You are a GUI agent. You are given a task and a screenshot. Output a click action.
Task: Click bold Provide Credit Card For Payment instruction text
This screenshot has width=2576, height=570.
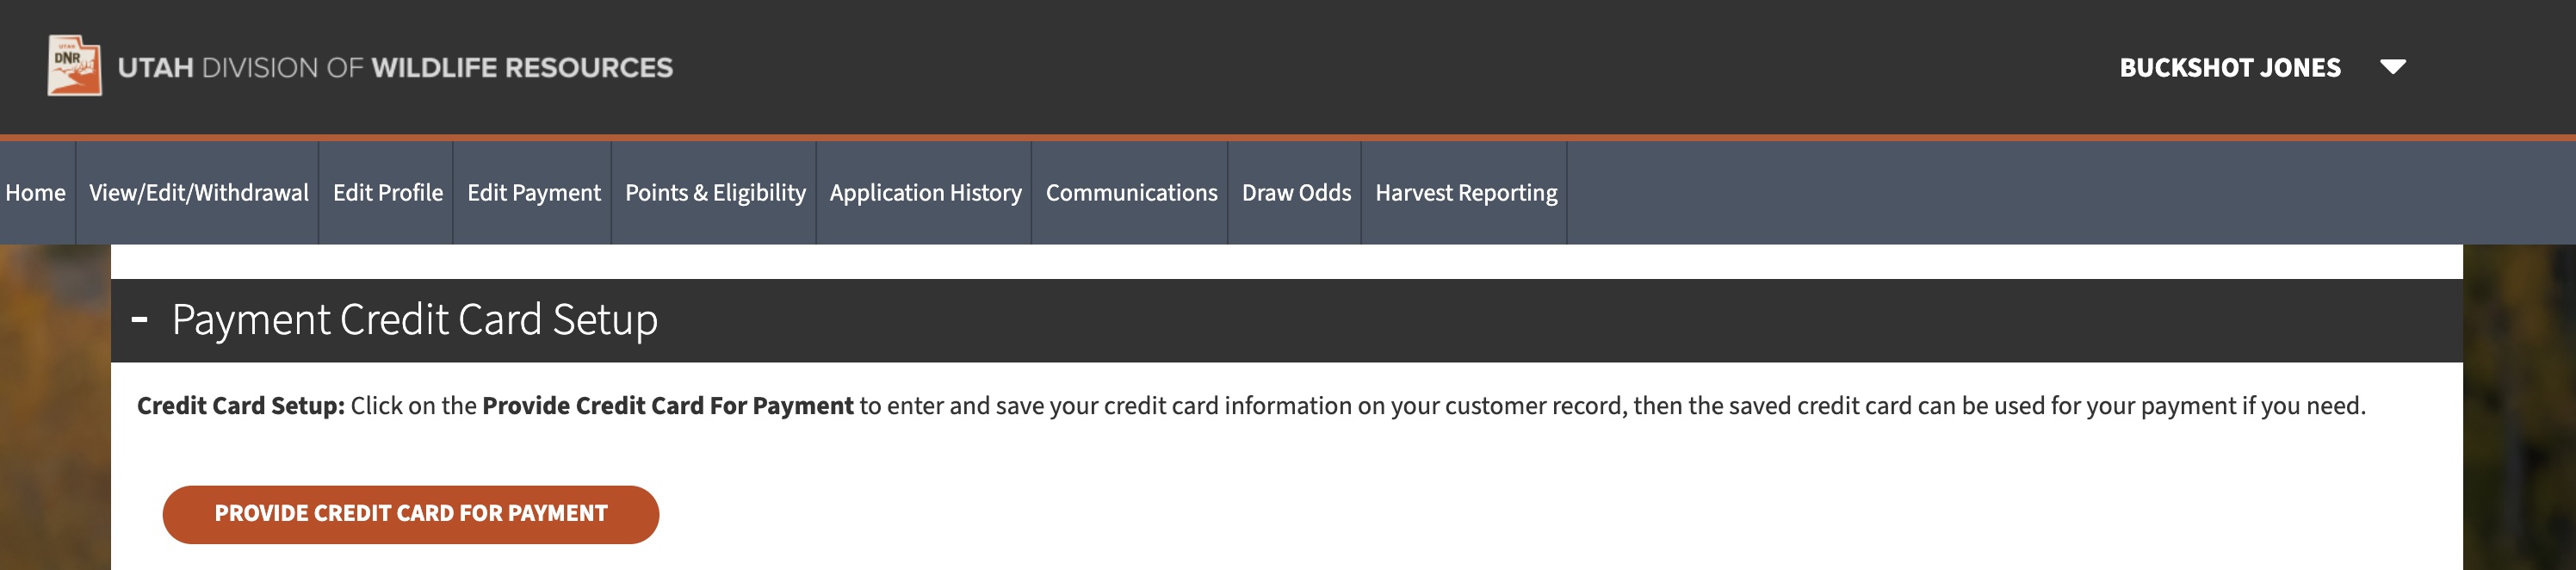[667, 406]
